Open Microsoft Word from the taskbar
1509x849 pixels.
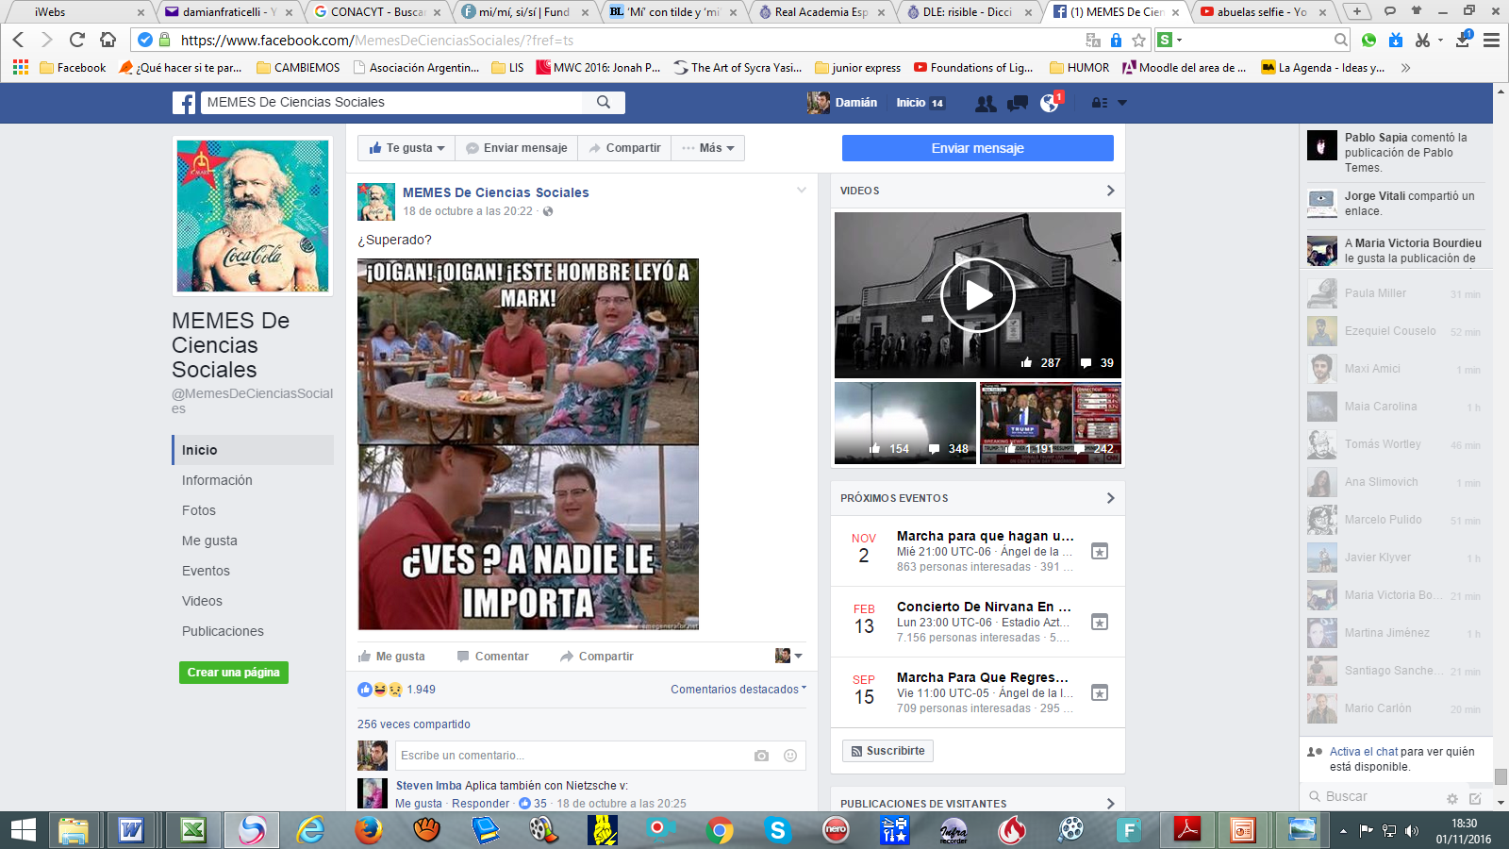point(131,830)
